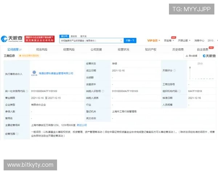Switch to the 经营风险 tab

coord(69,50)
